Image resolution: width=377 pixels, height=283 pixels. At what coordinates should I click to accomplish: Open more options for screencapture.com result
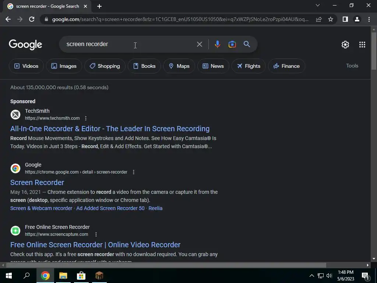click(96, 234)
